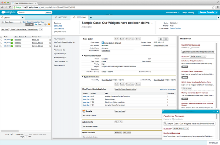Image resolution: width=220 pixels, height=145 pixels.
Task: Open the 0 Selected dropdown
Action: coord(20,134)
